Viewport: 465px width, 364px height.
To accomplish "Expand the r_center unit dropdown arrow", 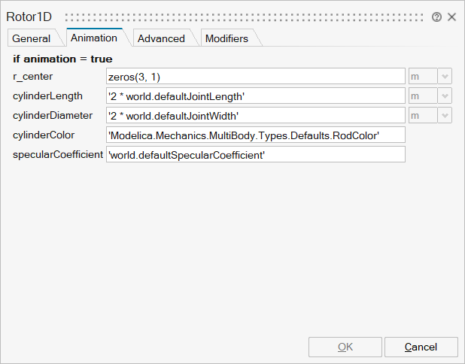I will click(445, 76).
